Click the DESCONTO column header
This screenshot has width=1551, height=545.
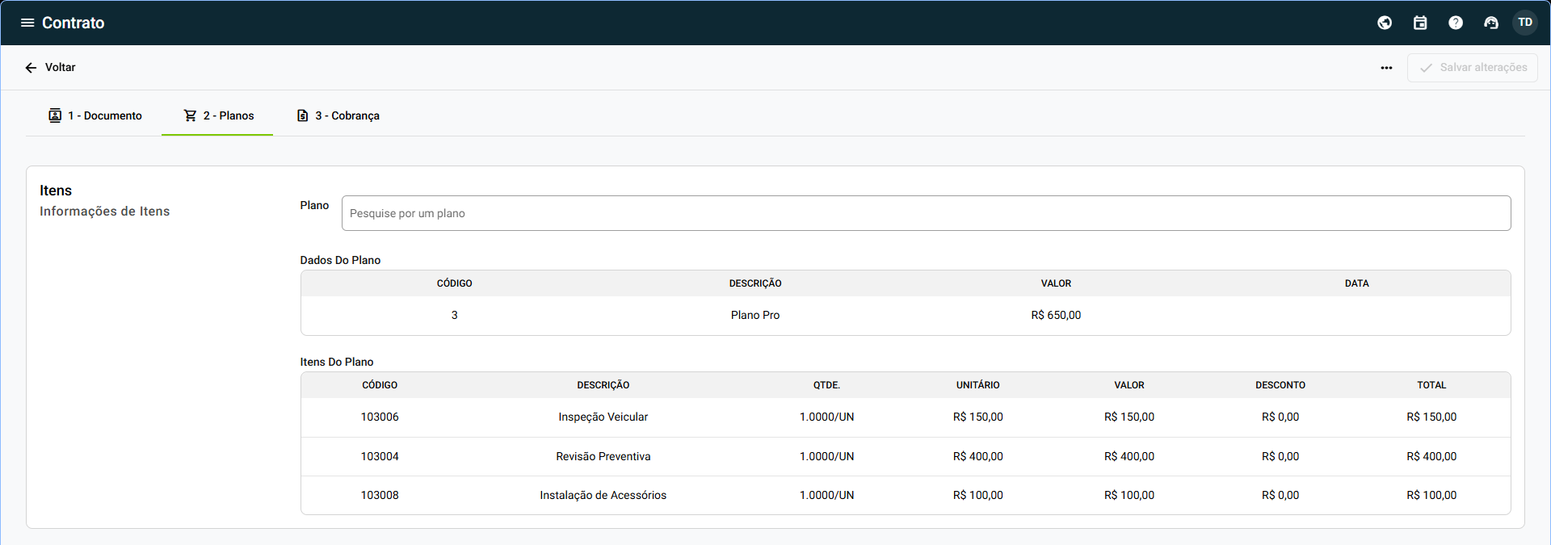(x=1280, y=385)
